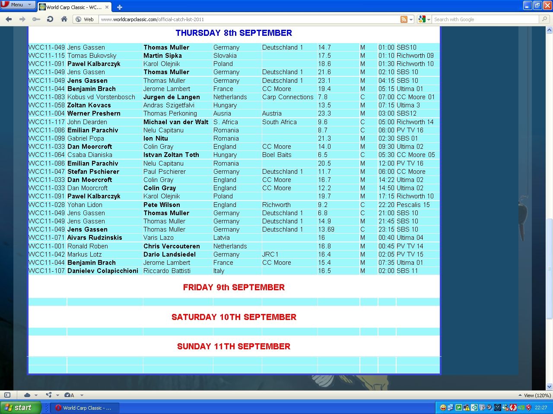Go to the Home page icon
Screen dimensions: 553x414
[x=64, y=19]
